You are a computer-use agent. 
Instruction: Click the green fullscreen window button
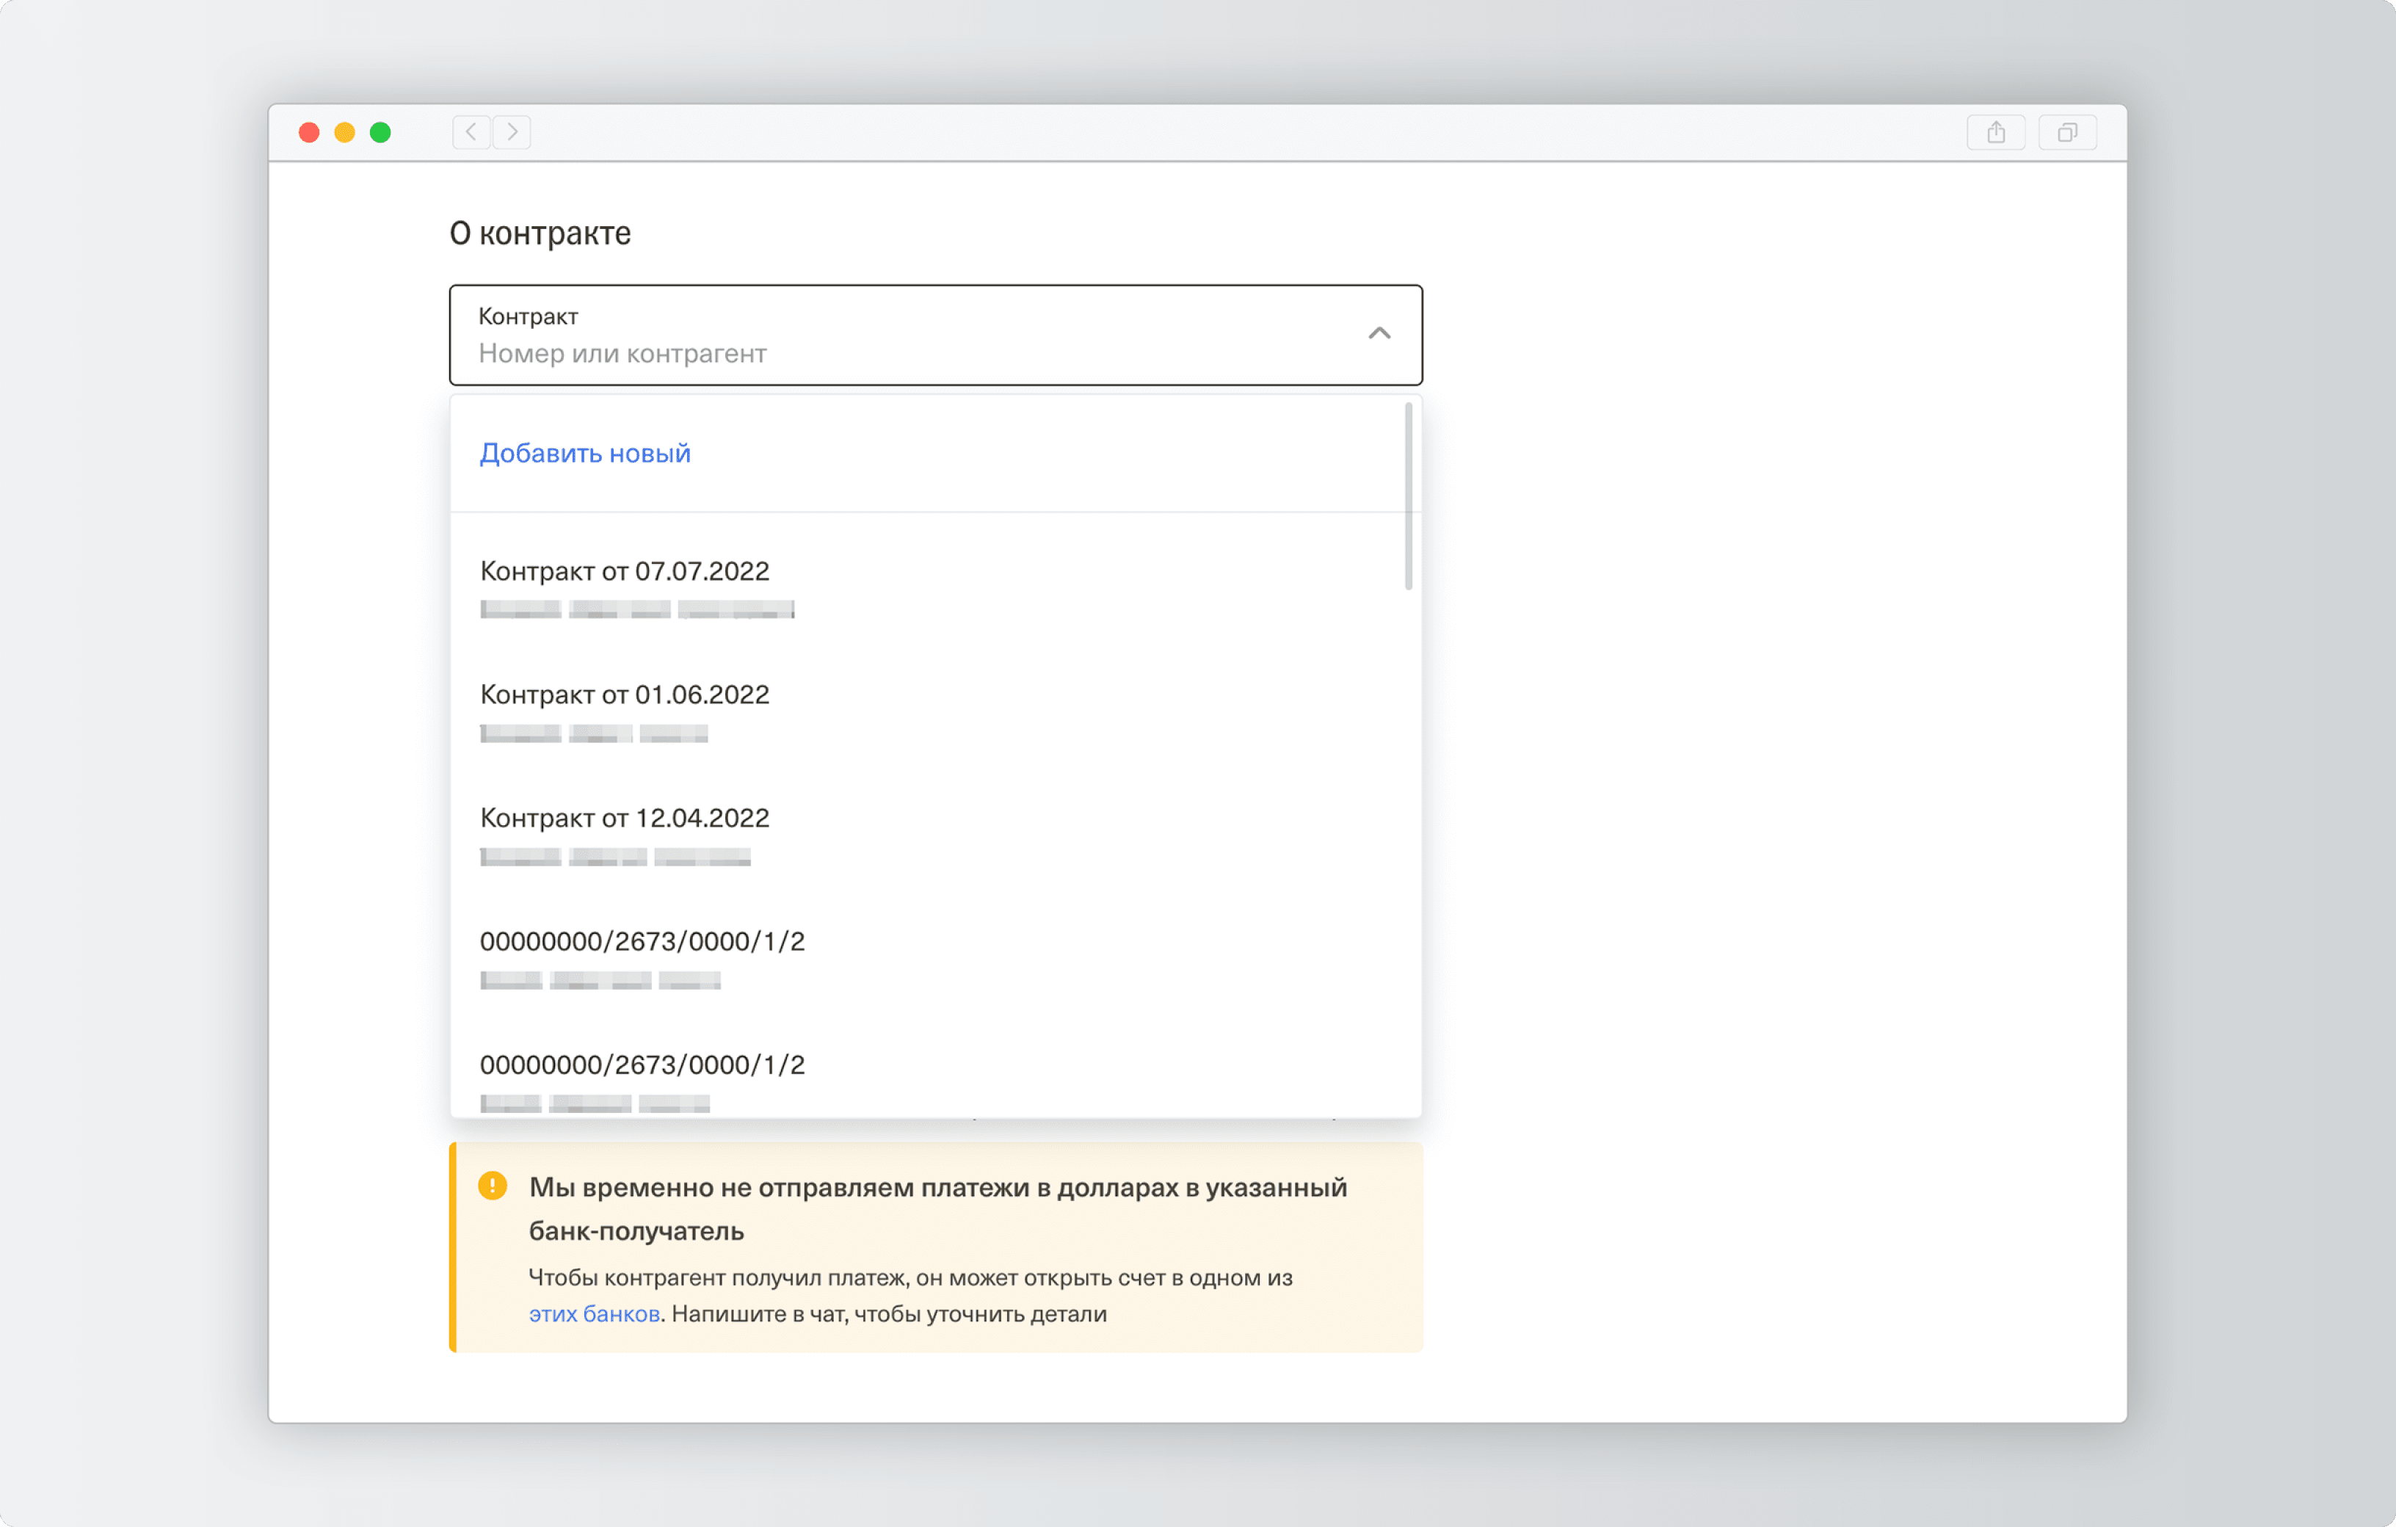click(x=380, y=132)
